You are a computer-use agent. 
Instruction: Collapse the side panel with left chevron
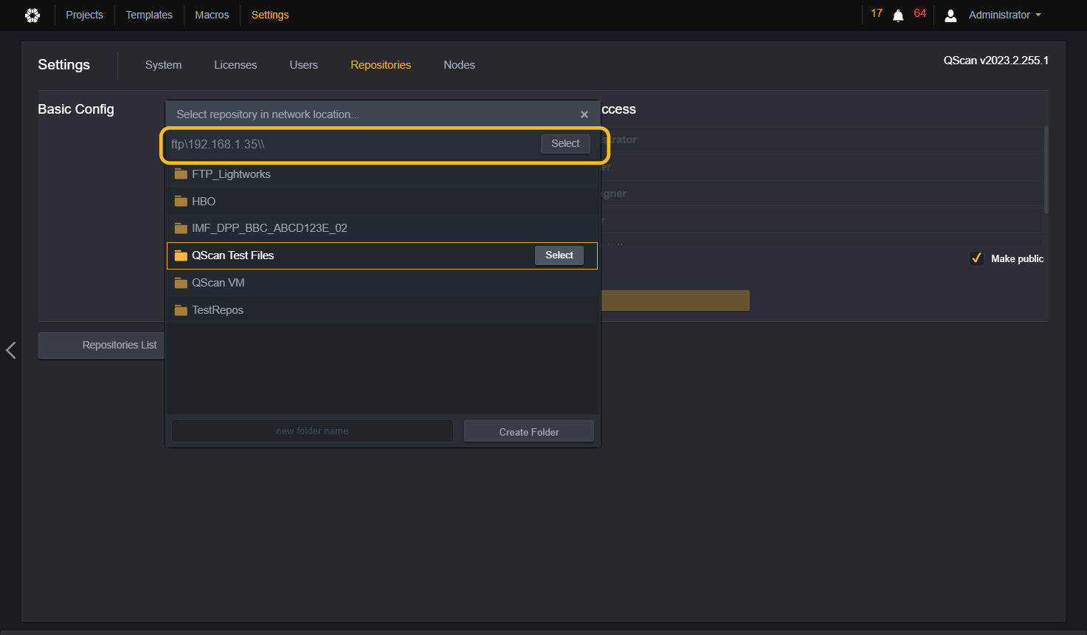[x=11, y=350]
